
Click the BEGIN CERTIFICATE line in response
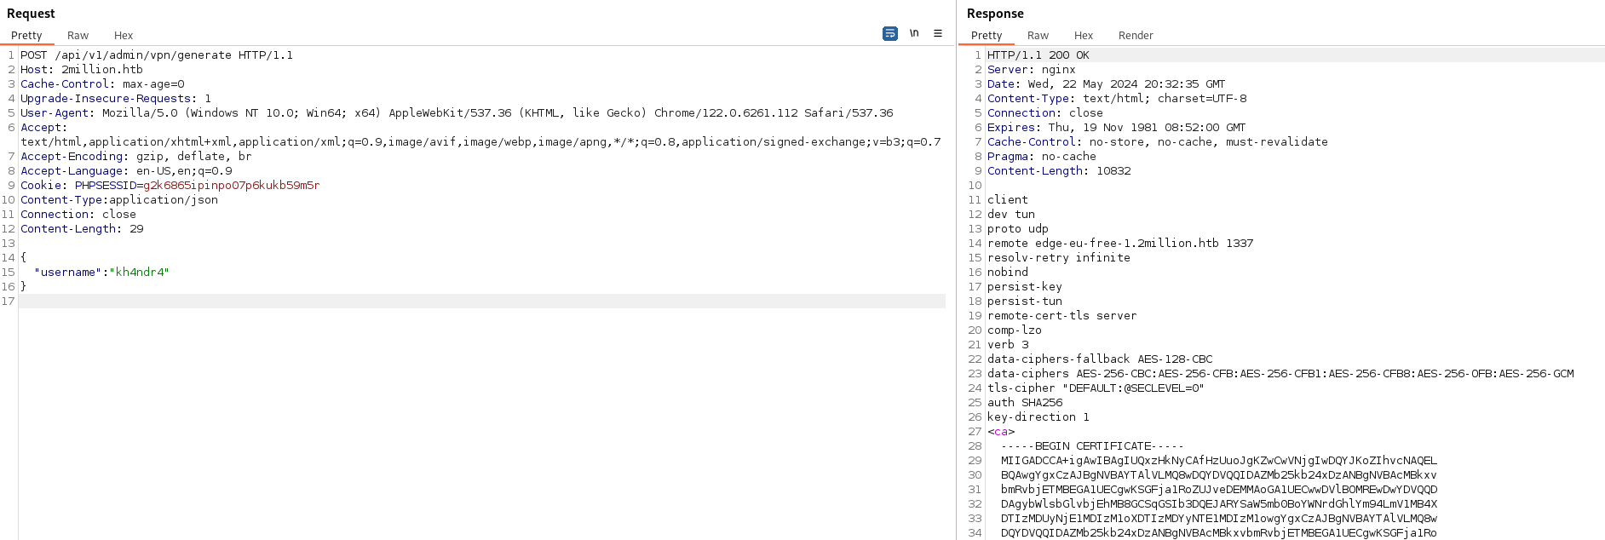tap(1092, 446)
